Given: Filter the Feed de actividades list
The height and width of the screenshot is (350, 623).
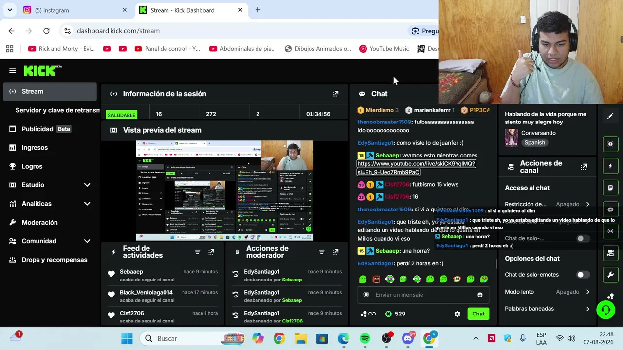Looking at the screenshot, I should pos(197,252).
